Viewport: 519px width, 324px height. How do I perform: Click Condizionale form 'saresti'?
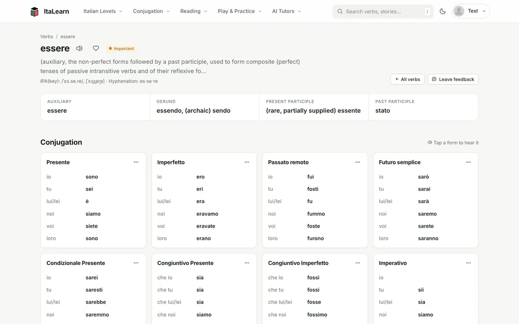tap(94, 290)
